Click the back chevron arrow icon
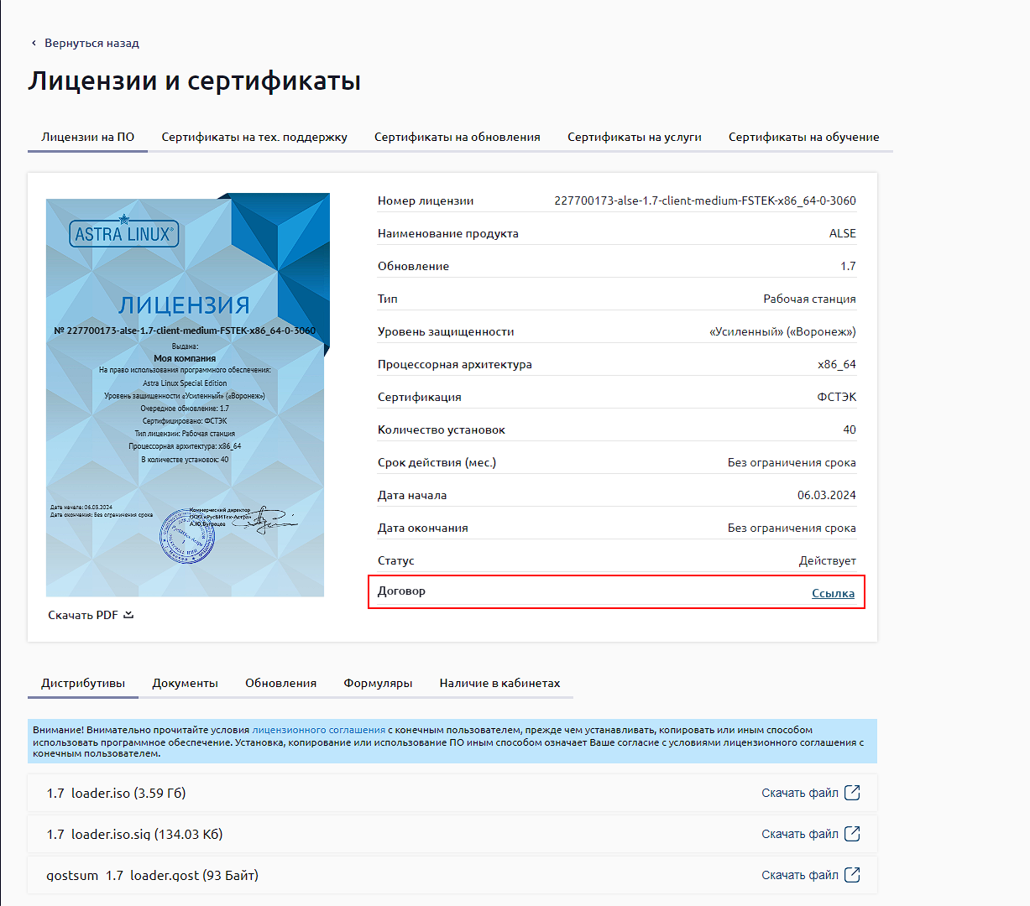The image size is (1030, 906). pos(34,43)
